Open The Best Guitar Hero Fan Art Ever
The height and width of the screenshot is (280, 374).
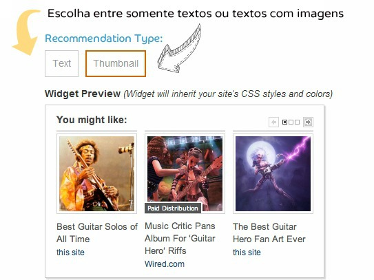tap(269, 233)
